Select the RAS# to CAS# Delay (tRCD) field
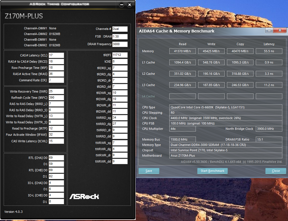This screenshot has width=288, height=221. pos(57,62)
